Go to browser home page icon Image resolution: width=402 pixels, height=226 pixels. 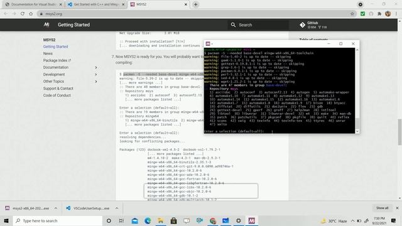(x=31, y=14)
